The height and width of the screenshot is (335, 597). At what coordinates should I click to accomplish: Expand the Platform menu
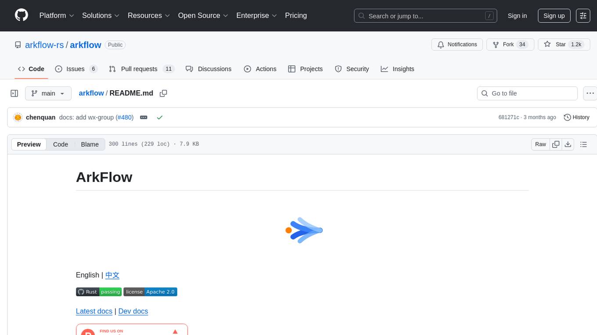pos(57,15)
